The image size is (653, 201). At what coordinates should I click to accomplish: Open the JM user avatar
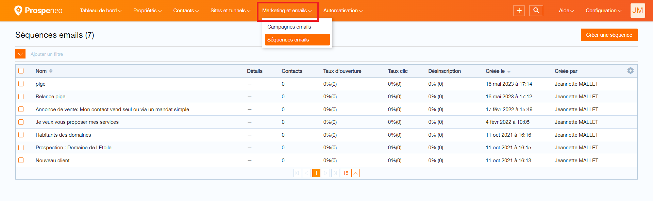[638, 11]
